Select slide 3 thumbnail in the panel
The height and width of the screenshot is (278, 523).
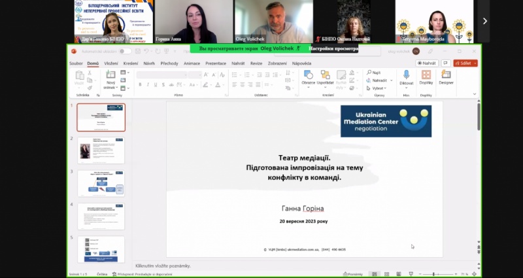point(101,182)
